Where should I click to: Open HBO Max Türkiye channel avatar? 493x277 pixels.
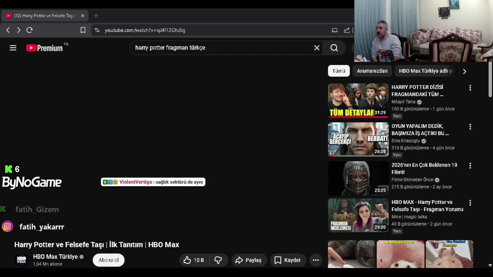[22, 260]
